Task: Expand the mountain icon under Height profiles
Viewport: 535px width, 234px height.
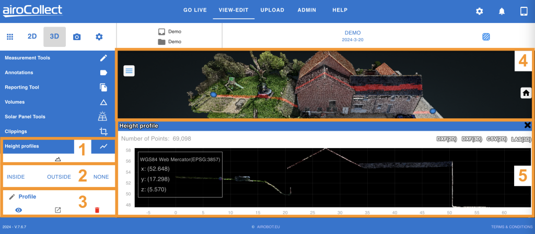Action: click(x=58, y=159)
